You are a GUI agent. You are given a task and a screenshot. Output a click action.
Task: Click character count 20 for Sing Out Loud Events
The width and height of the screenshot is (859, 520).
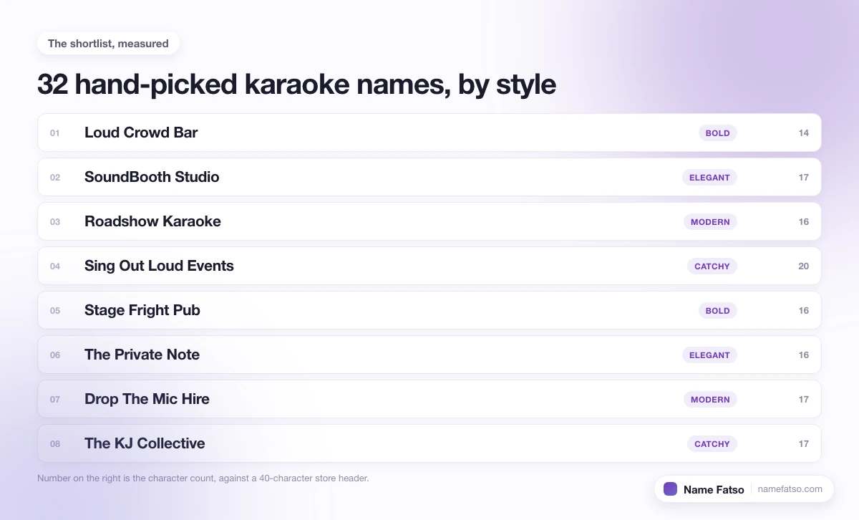[x=804, y=266]
